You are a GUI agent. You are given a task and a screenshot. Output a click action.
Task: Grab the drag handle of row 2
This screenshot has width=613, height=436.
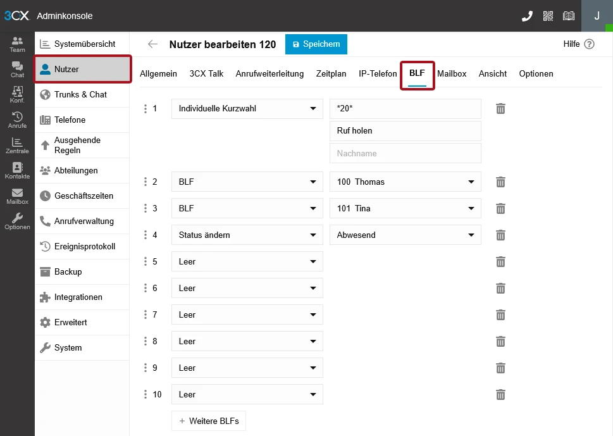click(x=146, y=182)
